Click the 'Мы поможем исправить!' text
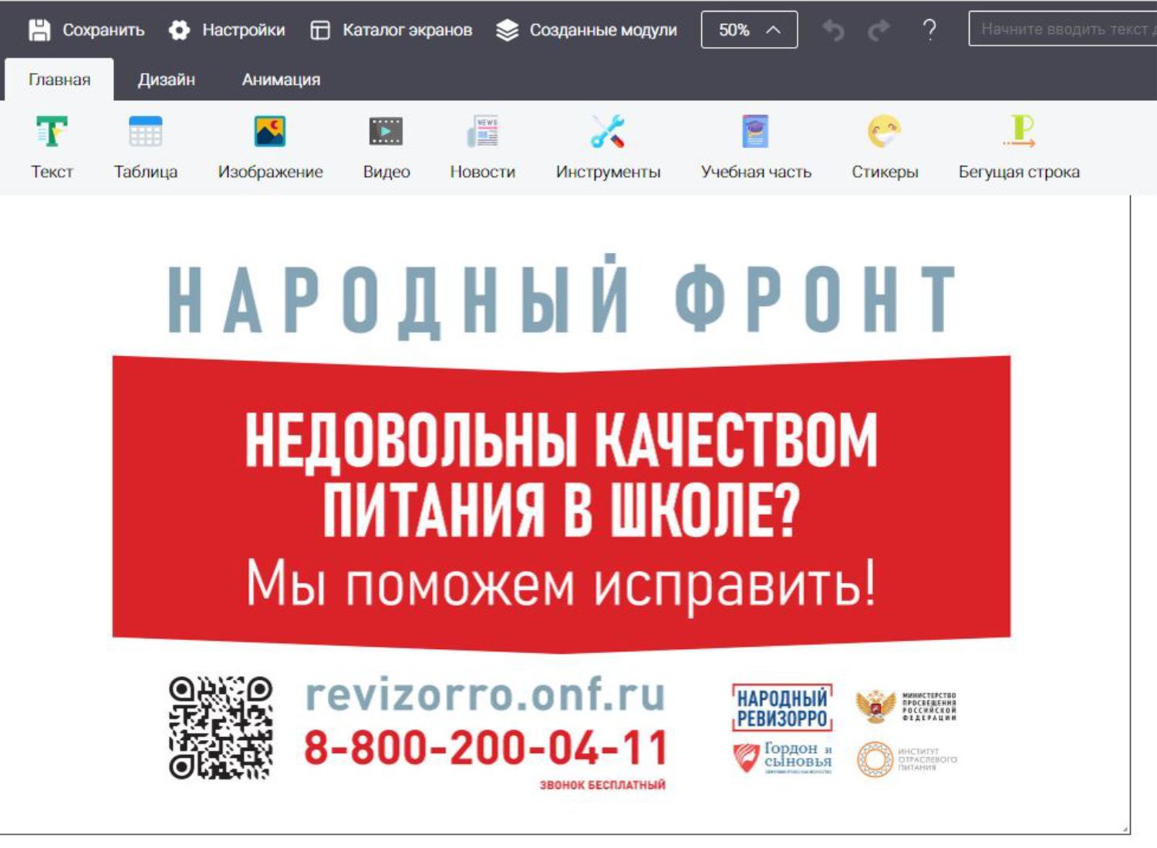1157x848 pixels. tap(562, 585)
